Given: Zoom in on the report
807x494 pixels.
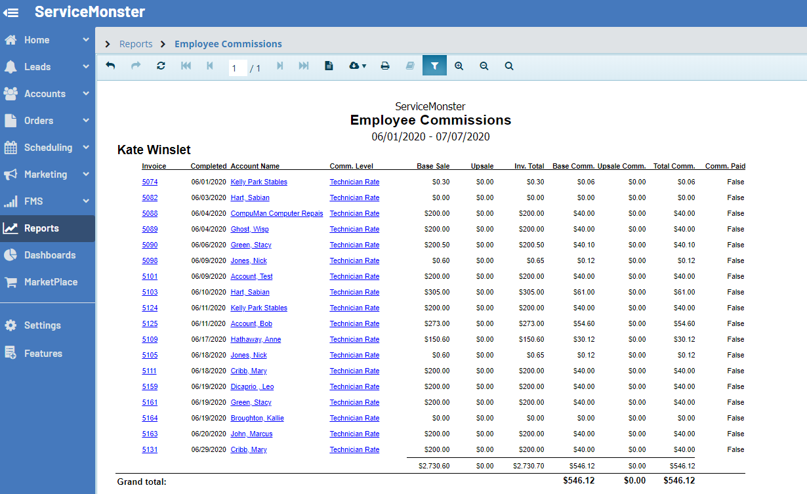Looking at the screenshot, I should coord(459,66).
